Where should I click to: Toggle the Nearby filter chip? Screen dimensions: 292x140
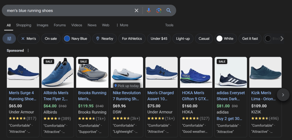coord(104,39)
